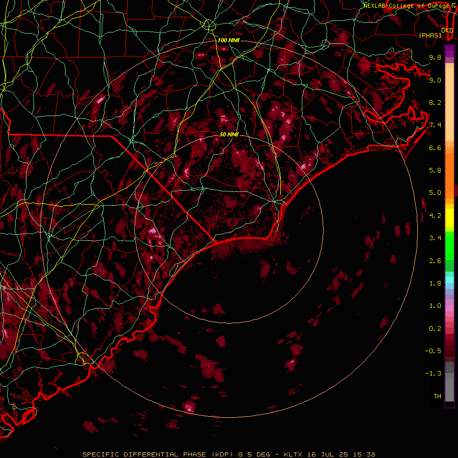The width and height of the screenshot is (458, 458).
Task: Click the 6.6 value on the color scale
Action: pos(435,148)
